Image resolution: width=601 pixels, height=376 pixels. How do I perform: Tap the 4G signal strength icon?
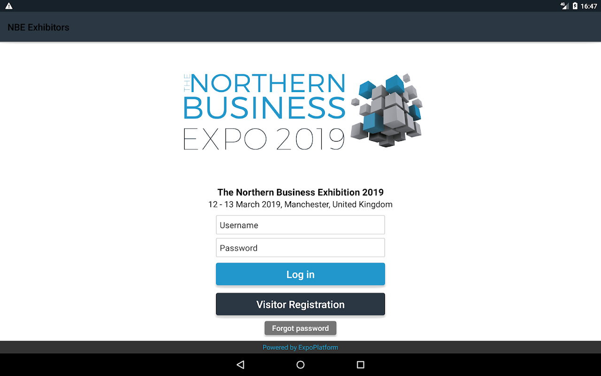click(564, 6)
